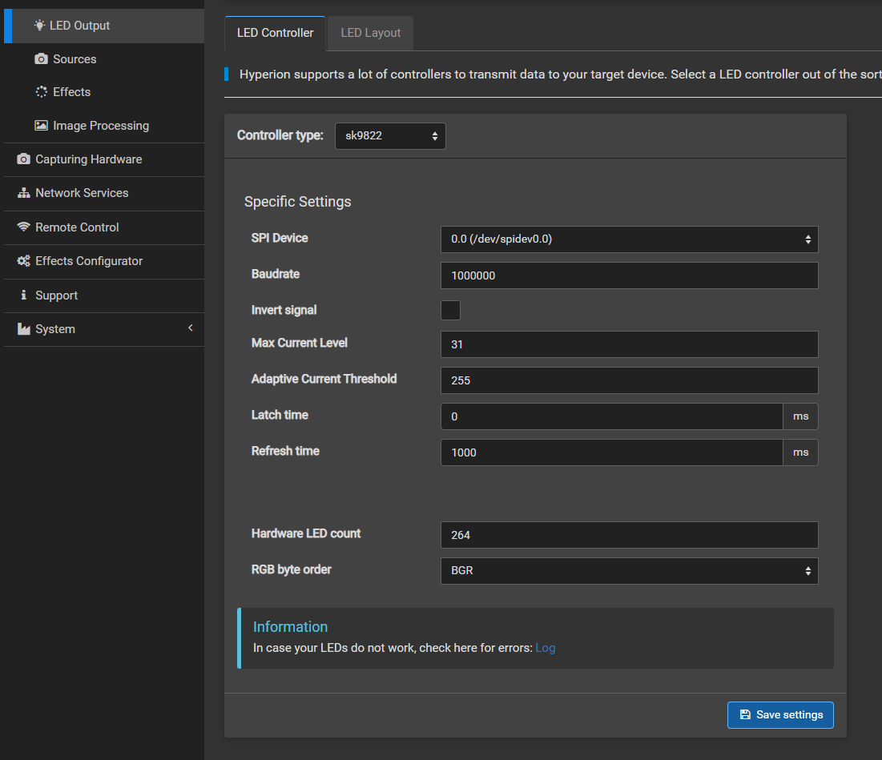Click the Capturing Hardware camera icon
Viewport: 882px width, 760px height.
pos(23,159)
